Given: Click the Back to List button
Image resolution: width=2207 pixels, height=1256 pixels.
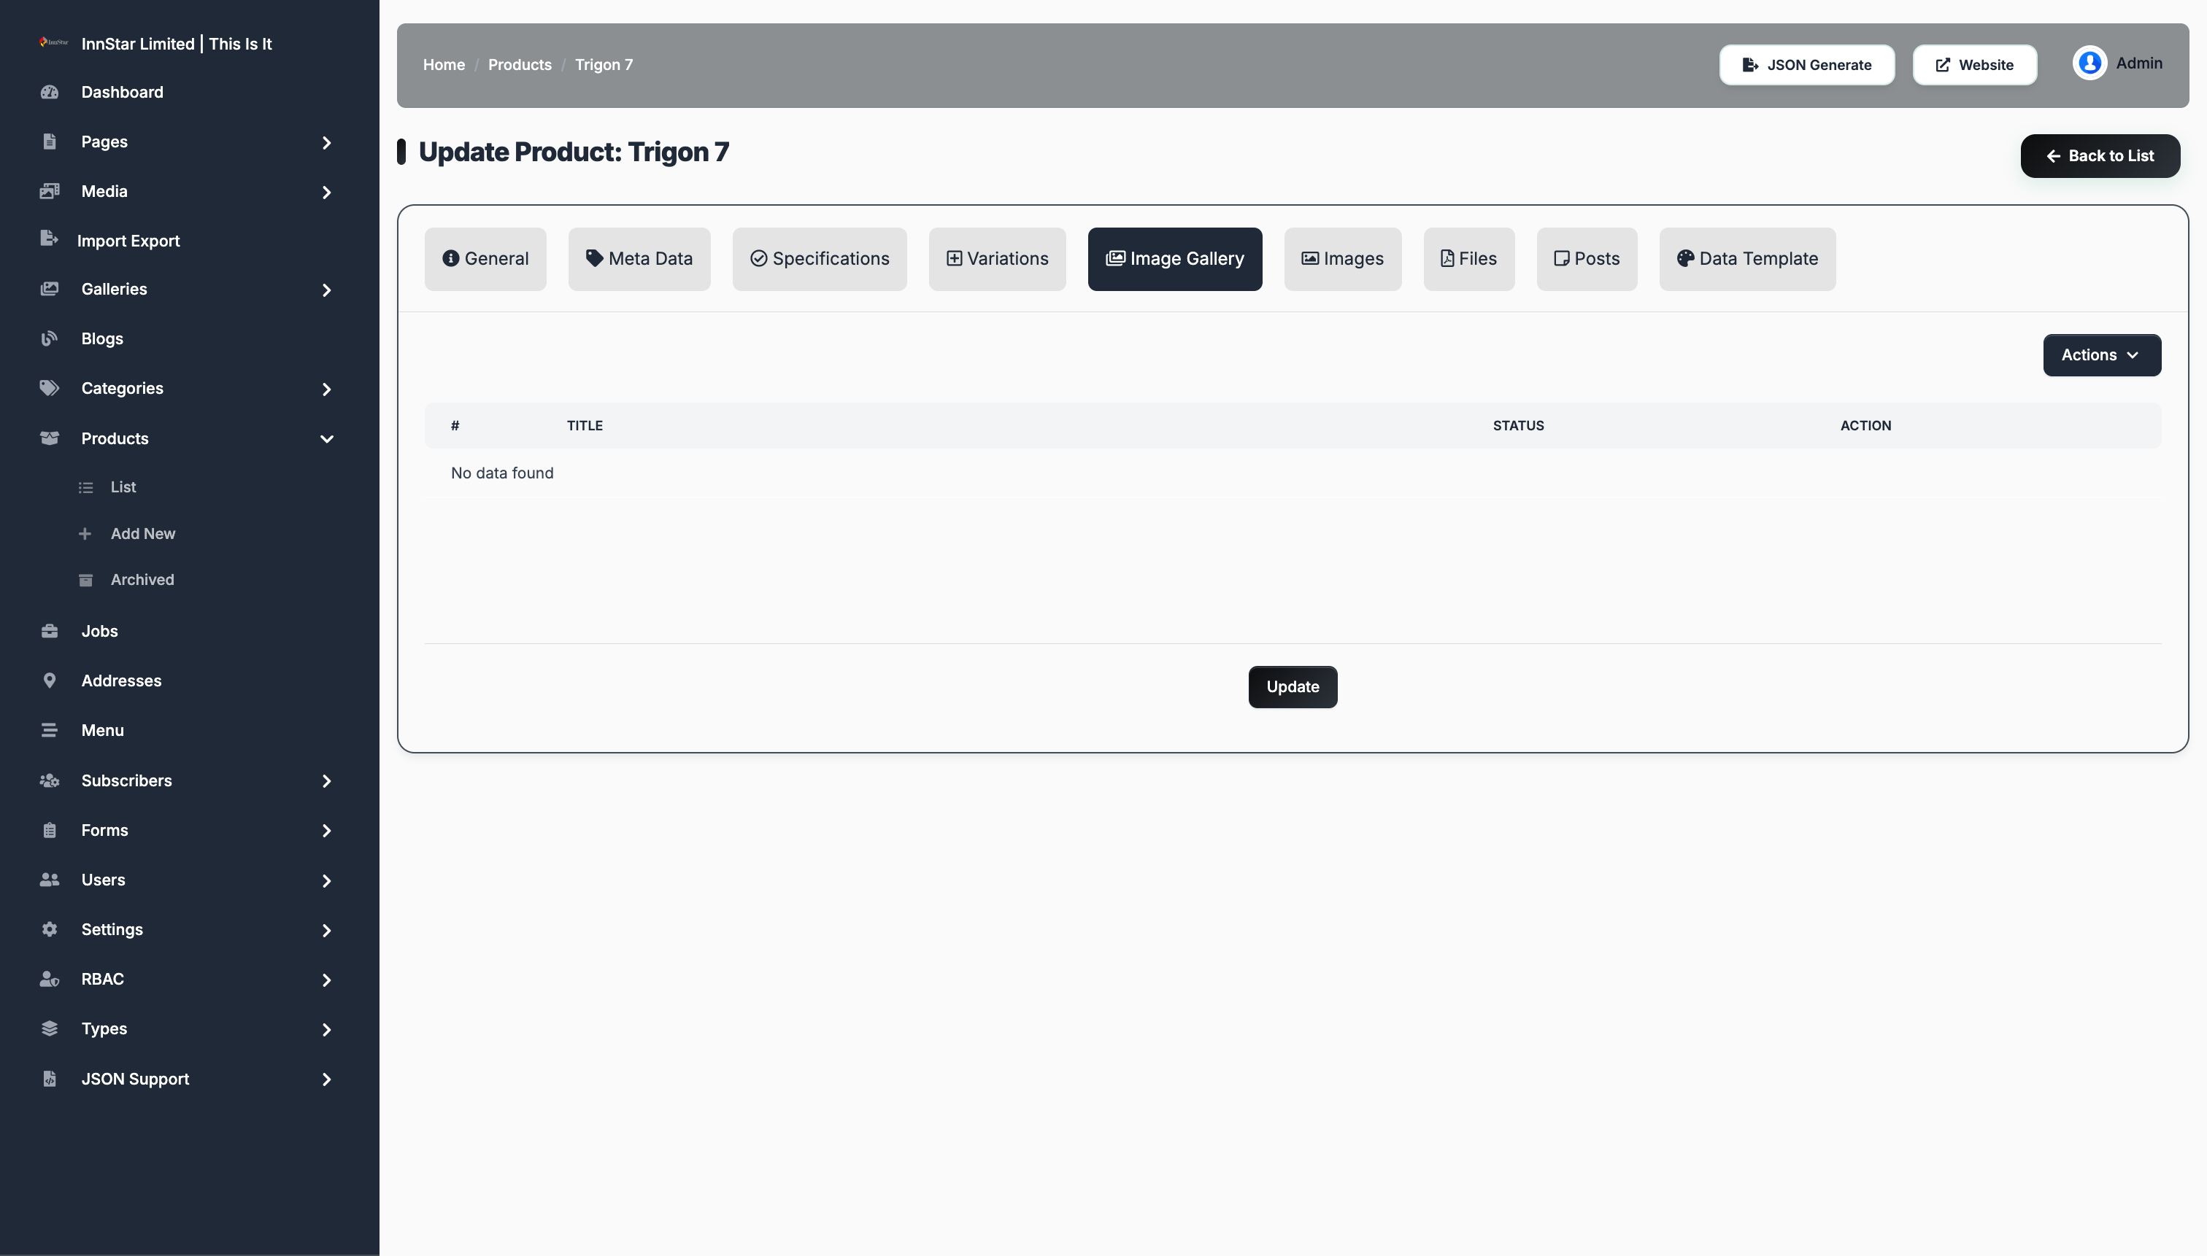Looking at the screenshot, I should point(2099,155).
